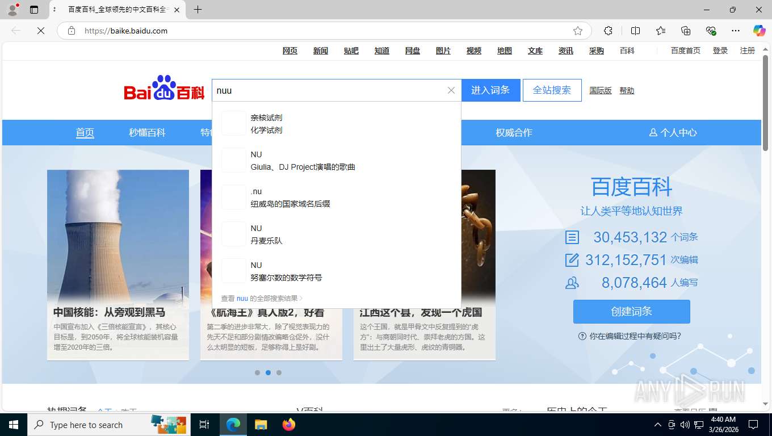
Task: Open Settings and more ellipsis menu
Action: 736,31
